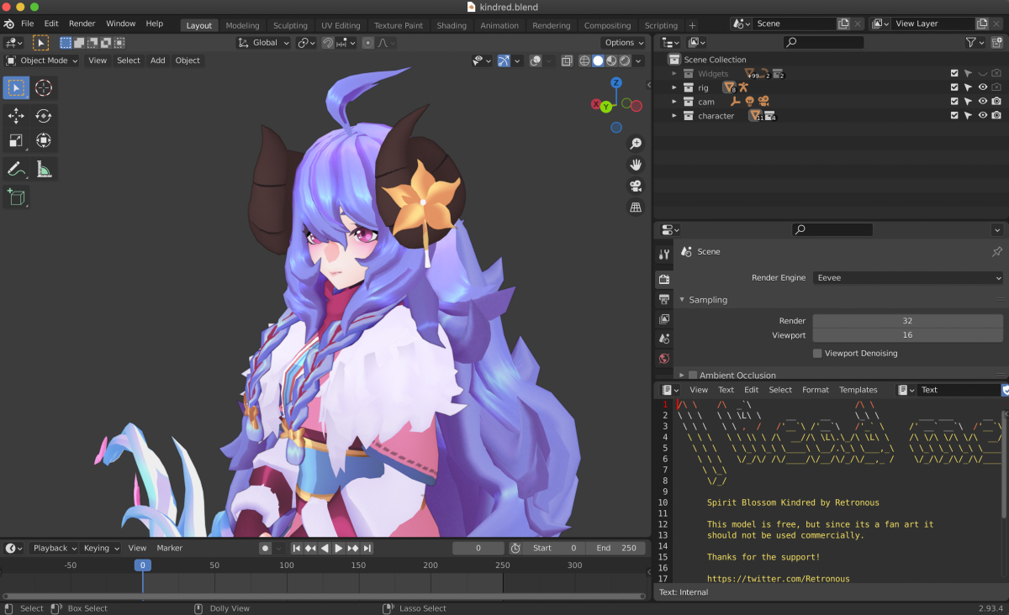Screen dimensions: 1009x615
Task: Enable Viewport Denoising checkbox
Action: (x=817, y=354)
